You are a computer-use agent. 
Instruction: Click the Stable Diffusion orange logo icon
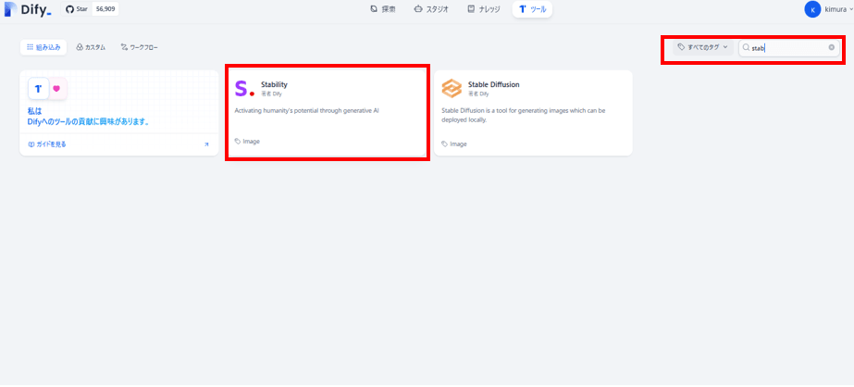[452, 88]
